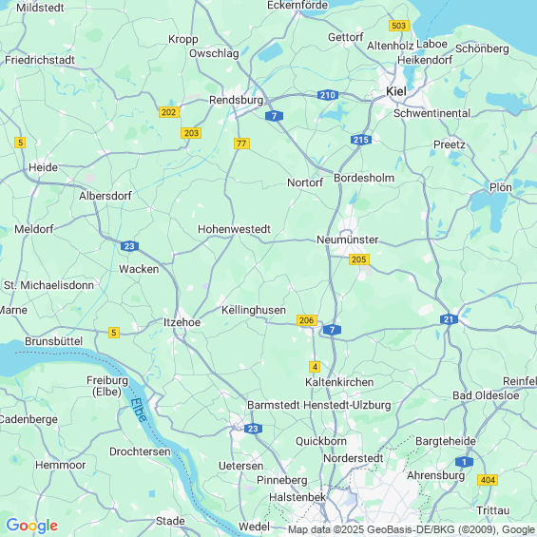537x537 pixels.
Task: Click the A7 highway shield near Rendsburg
Action: (x=274, y=116)
